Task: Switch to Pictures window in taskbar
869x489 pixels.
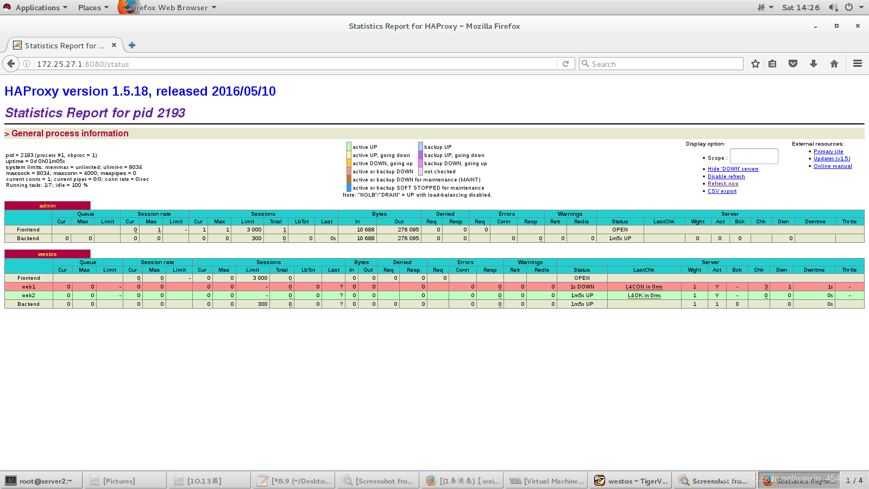Action: pos(125,481)
